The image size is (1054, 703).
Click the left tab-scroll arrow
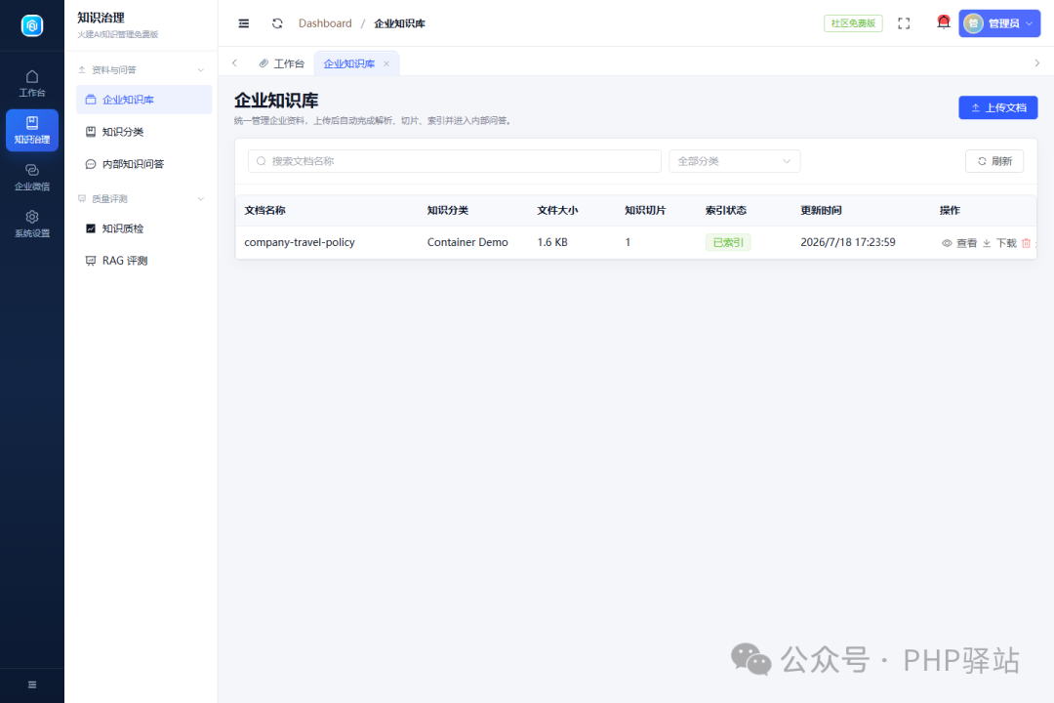pos(234,63)
